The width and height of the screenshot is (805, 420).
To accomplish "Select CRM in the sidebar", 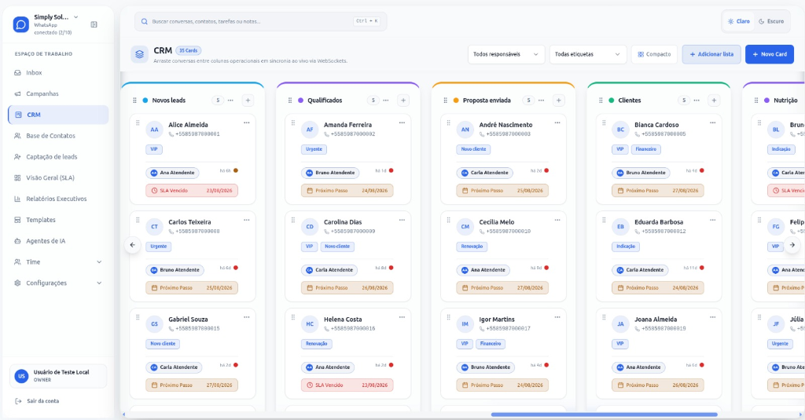I will [x=58, y=115].
